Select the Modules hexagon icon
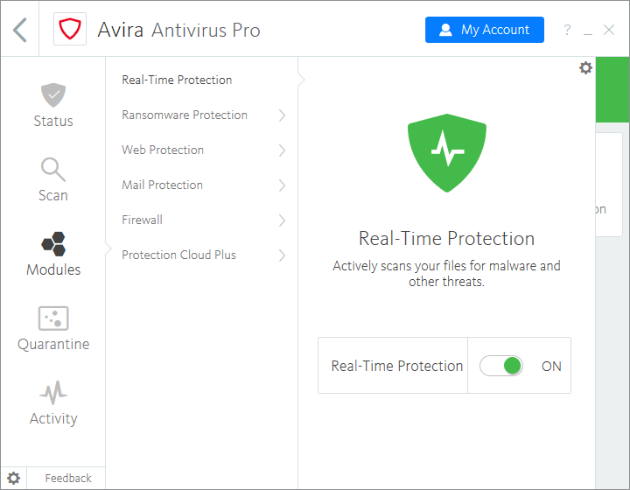This screenshot has height=490, width=630. 53,244
